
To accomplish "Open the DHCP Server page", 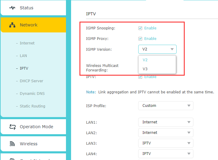I will (31, 81).
